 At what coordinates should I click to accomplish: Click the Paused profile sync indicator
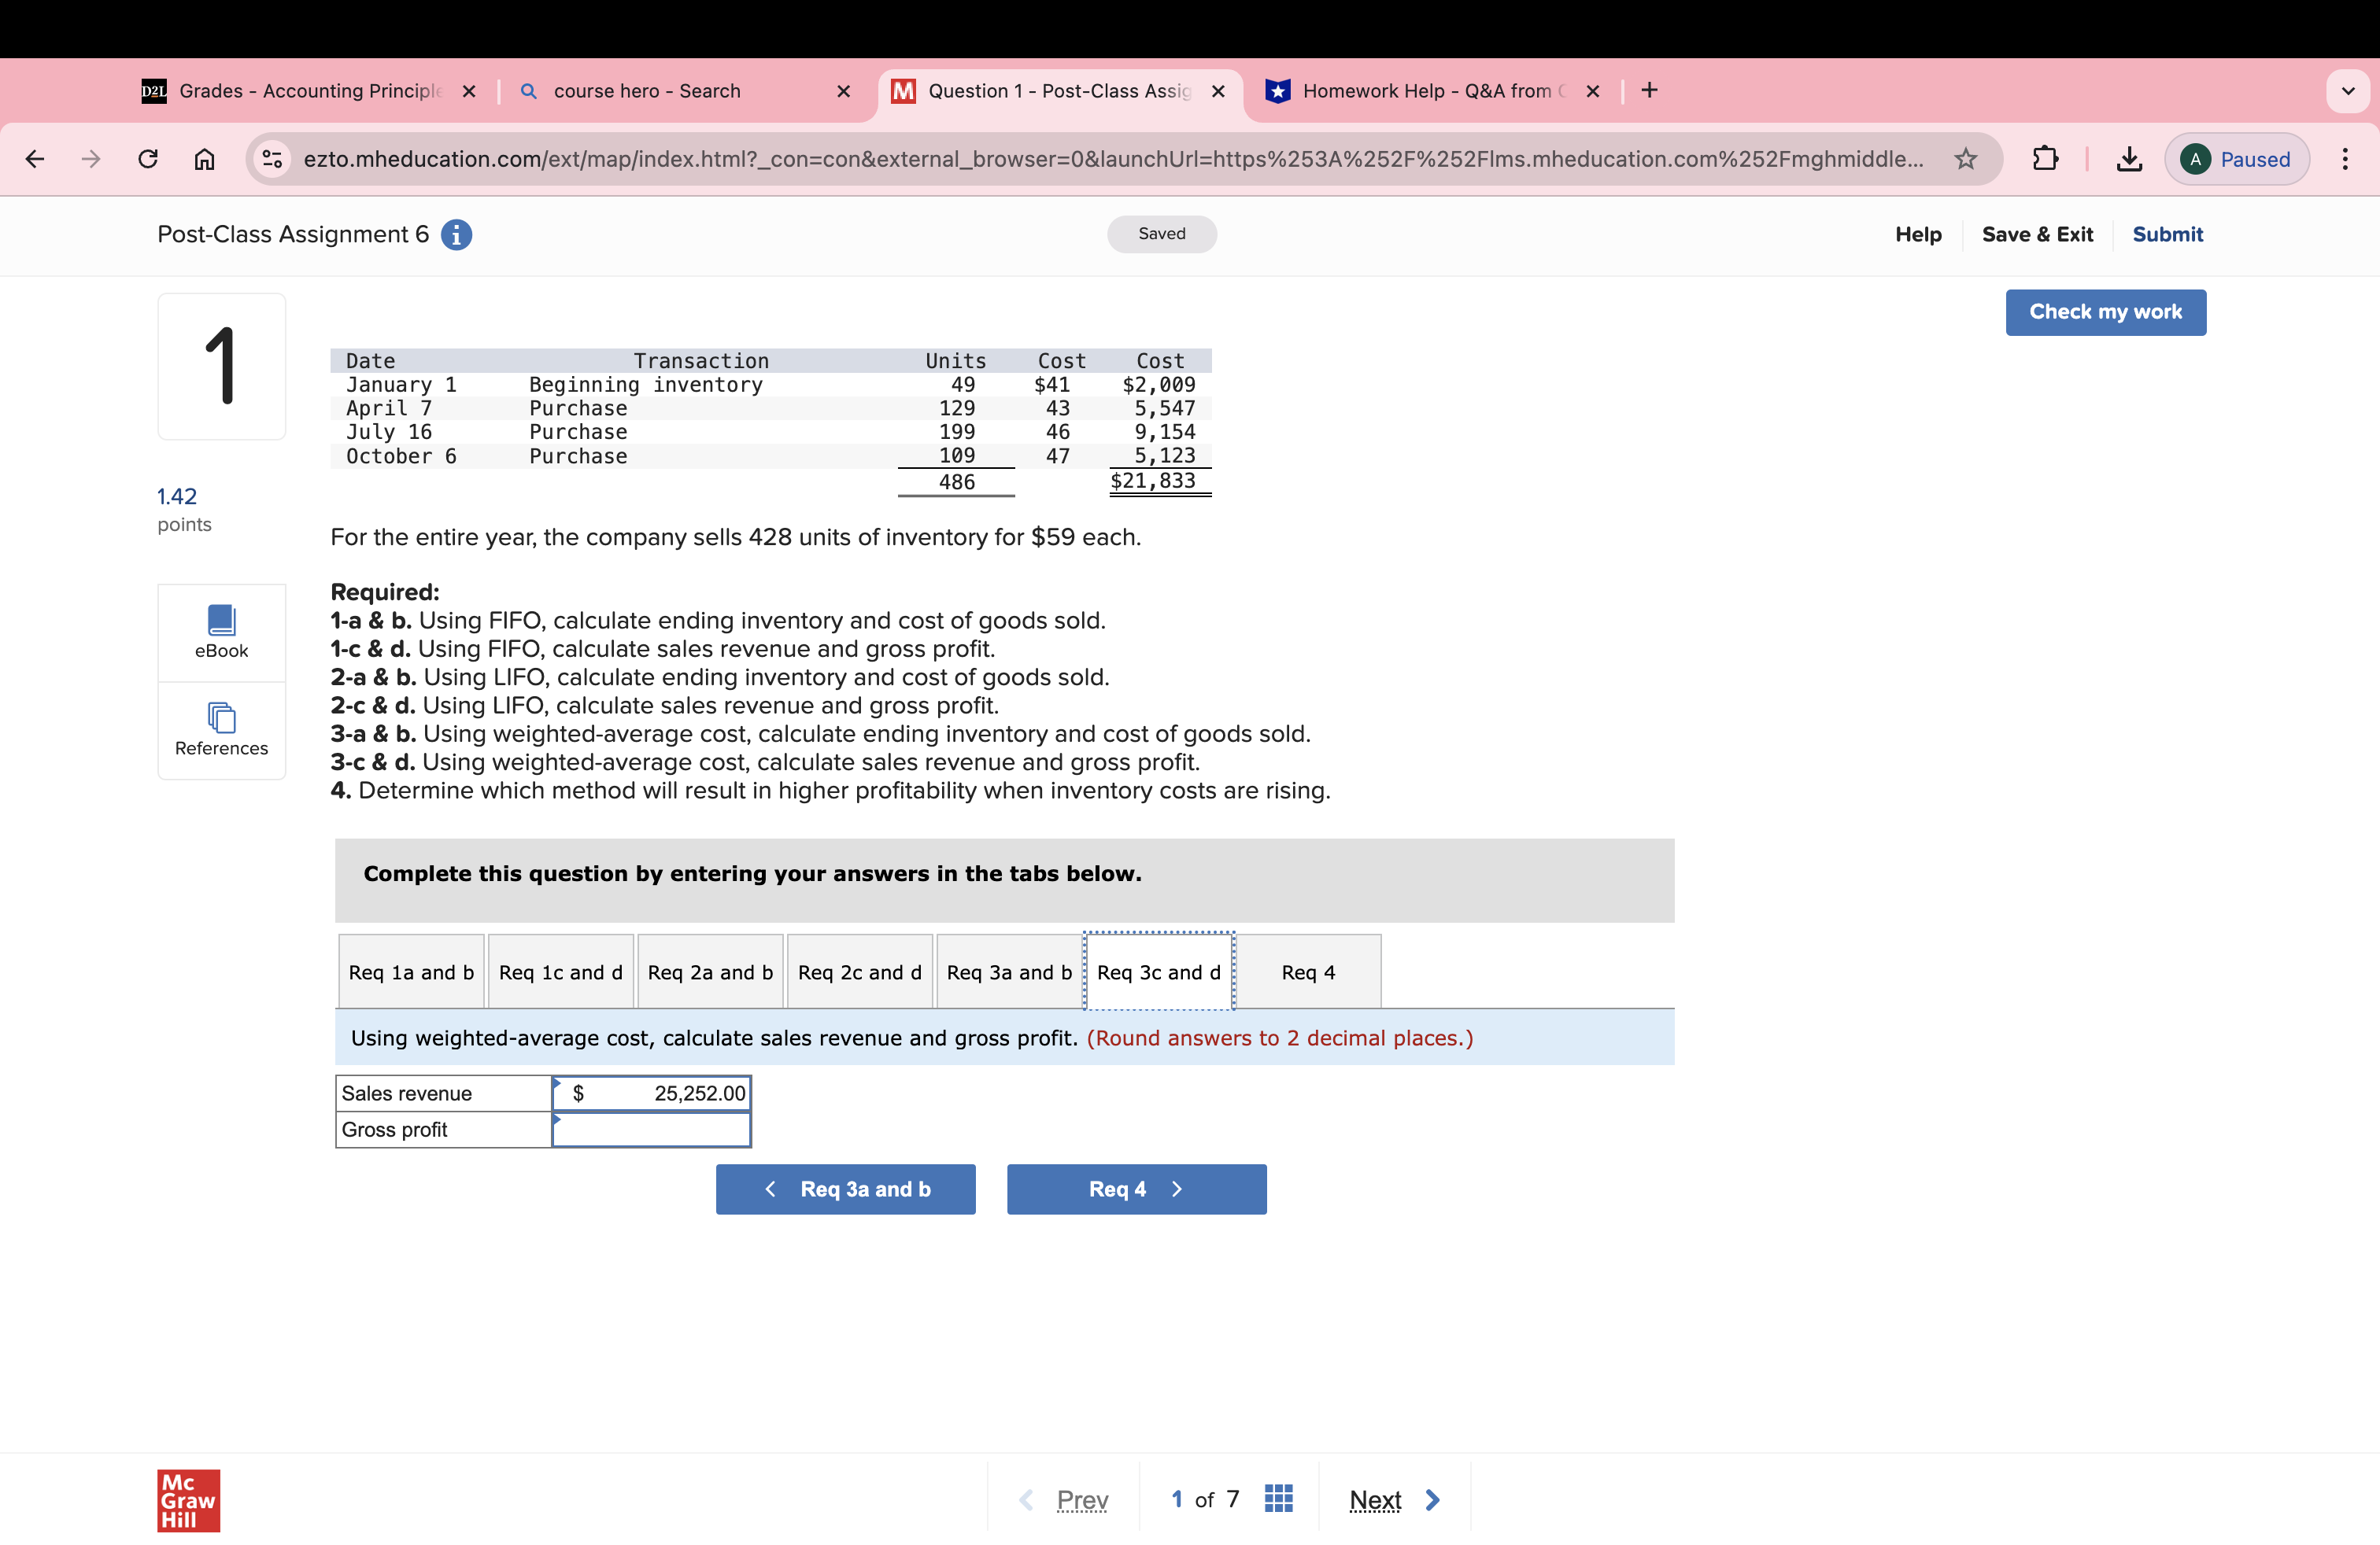coord(2237,159)
